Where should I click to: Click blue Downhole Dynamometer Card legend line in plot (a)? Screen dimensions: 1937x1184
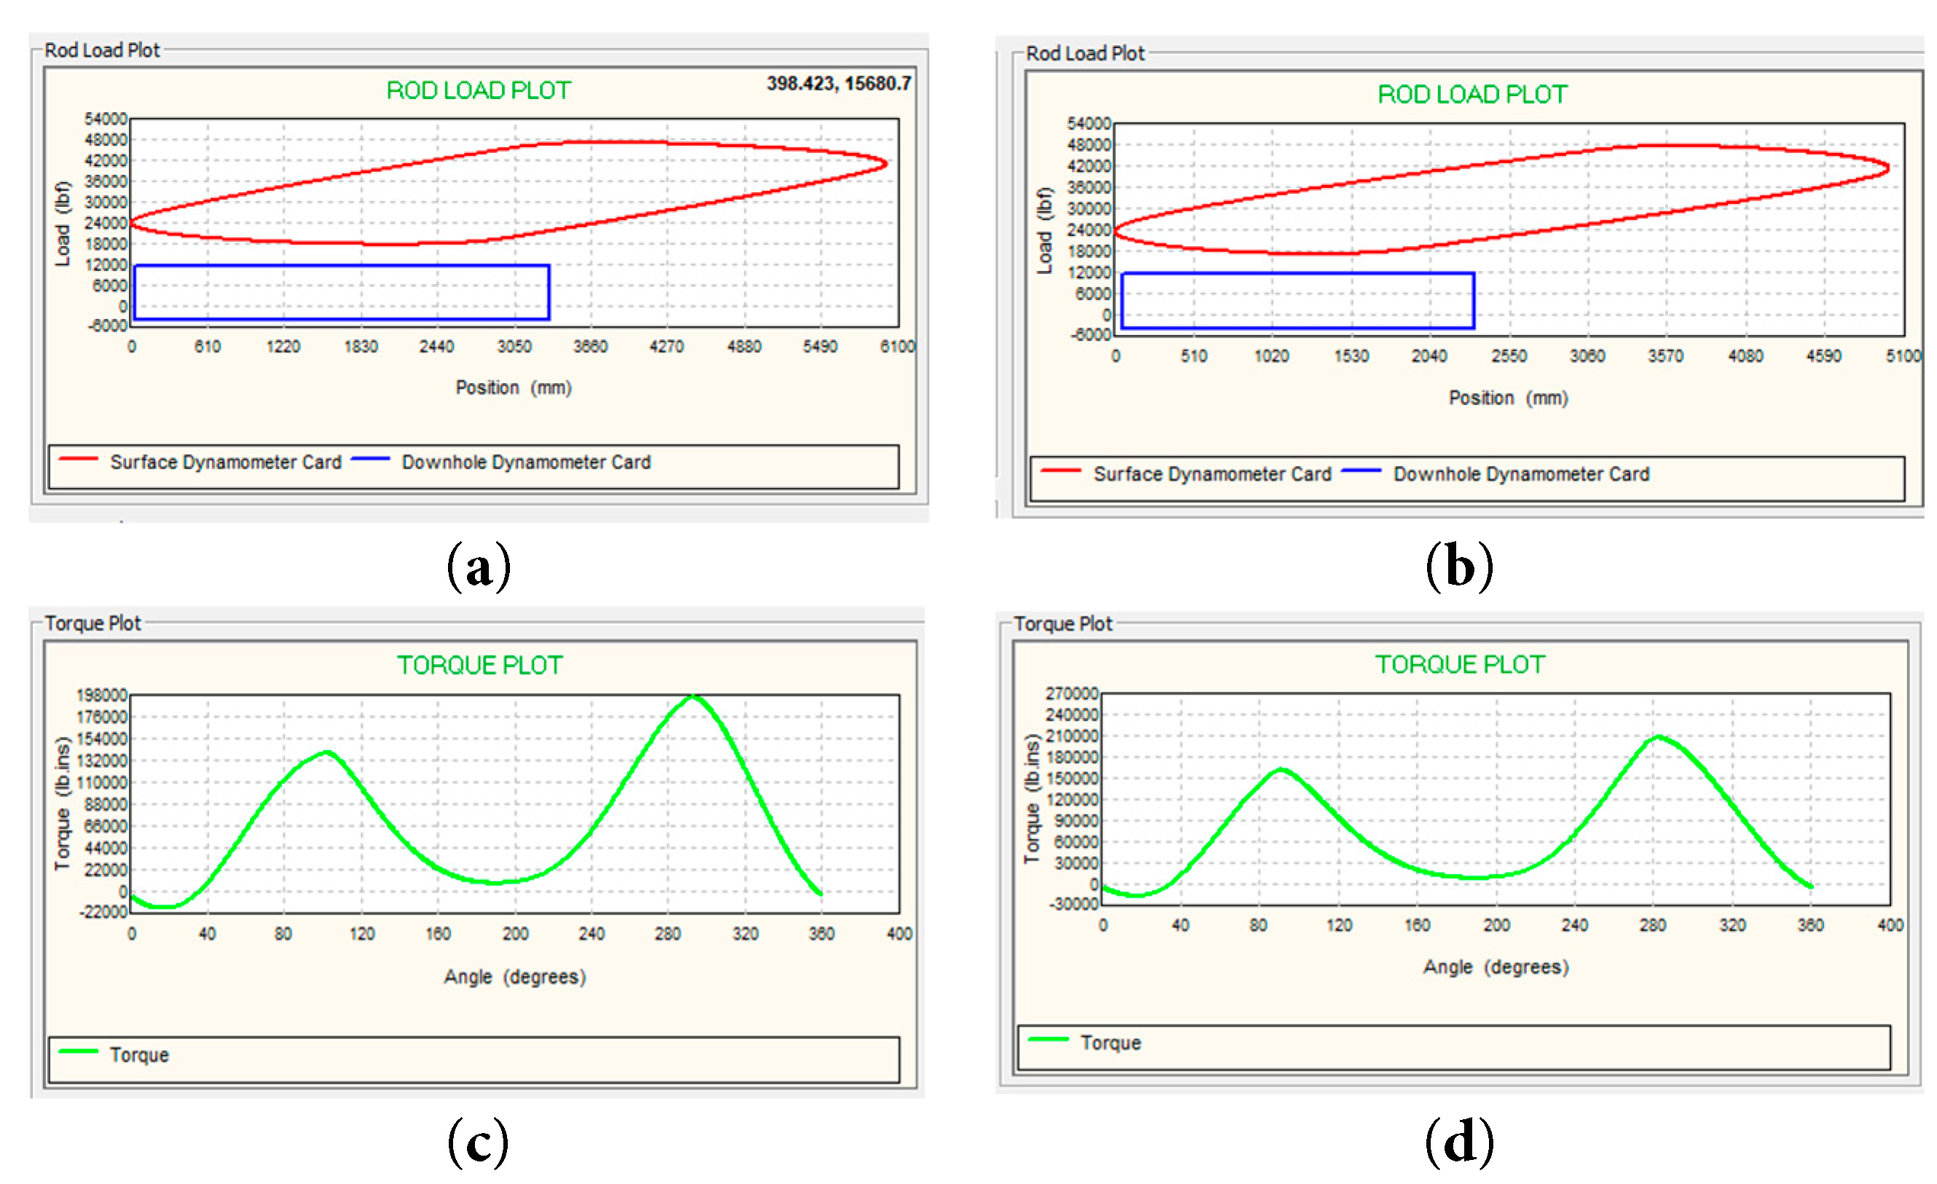pos(370,459)
